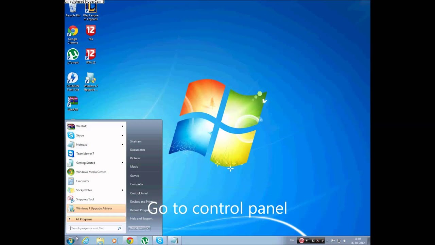The height and width of the screenshot is (245, 435).
Task: Open Shahram user folder link
Action: tap(136, 141)
